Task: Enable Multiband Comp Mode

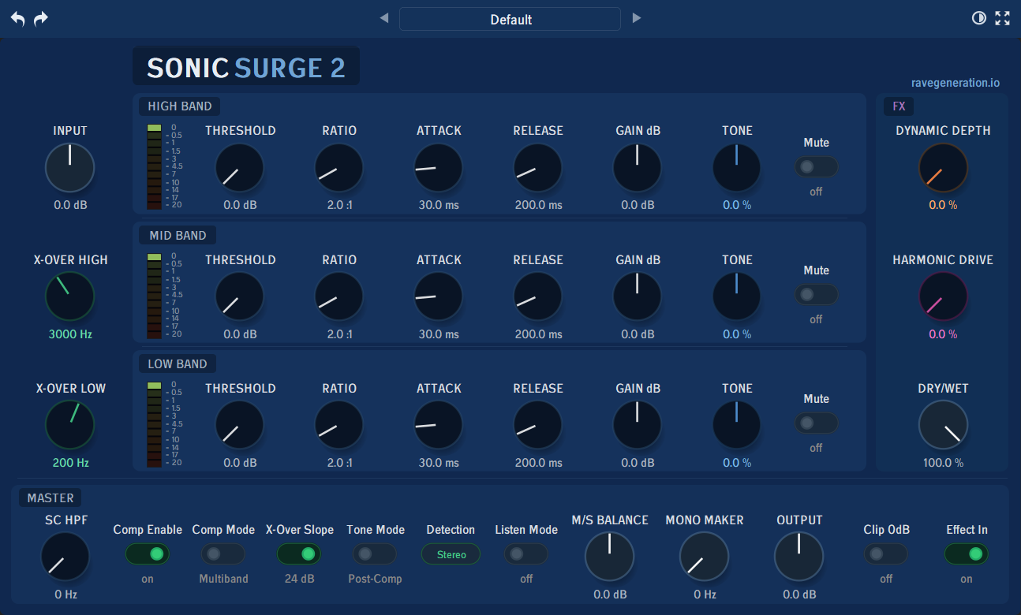Action: [x=223, y=554]
